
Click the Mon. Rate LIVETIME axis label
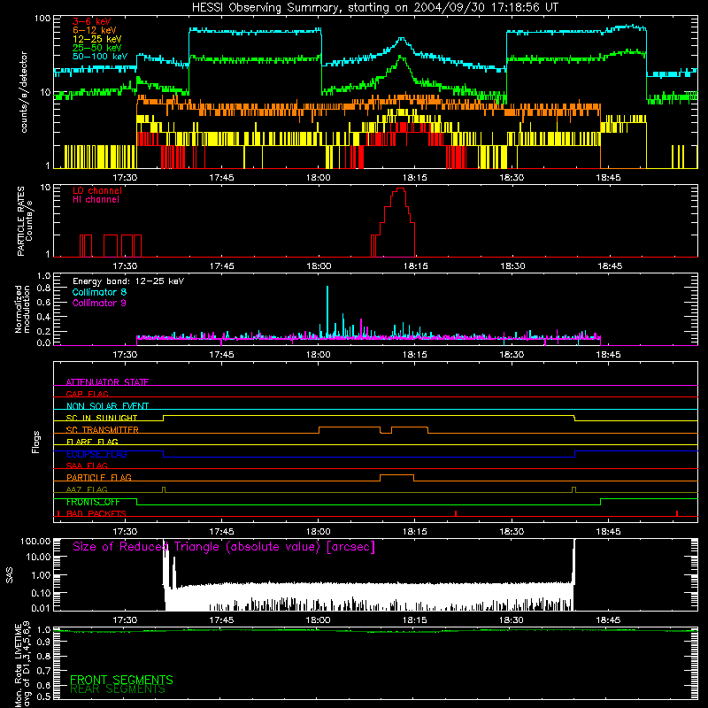(22, 664)
